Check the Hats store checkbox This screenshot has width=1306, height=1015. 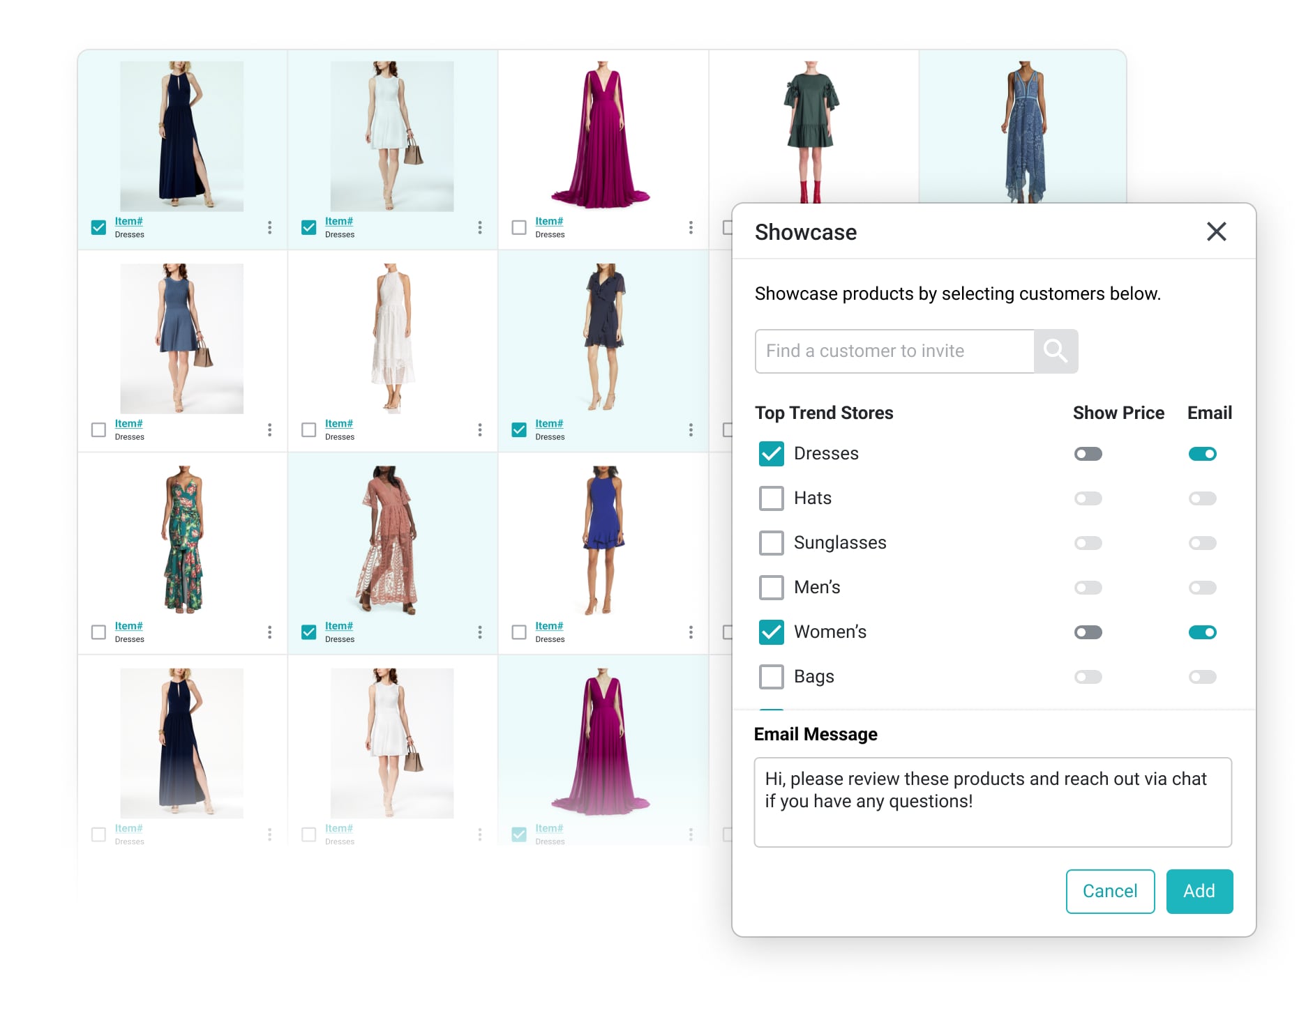[771, 498]
